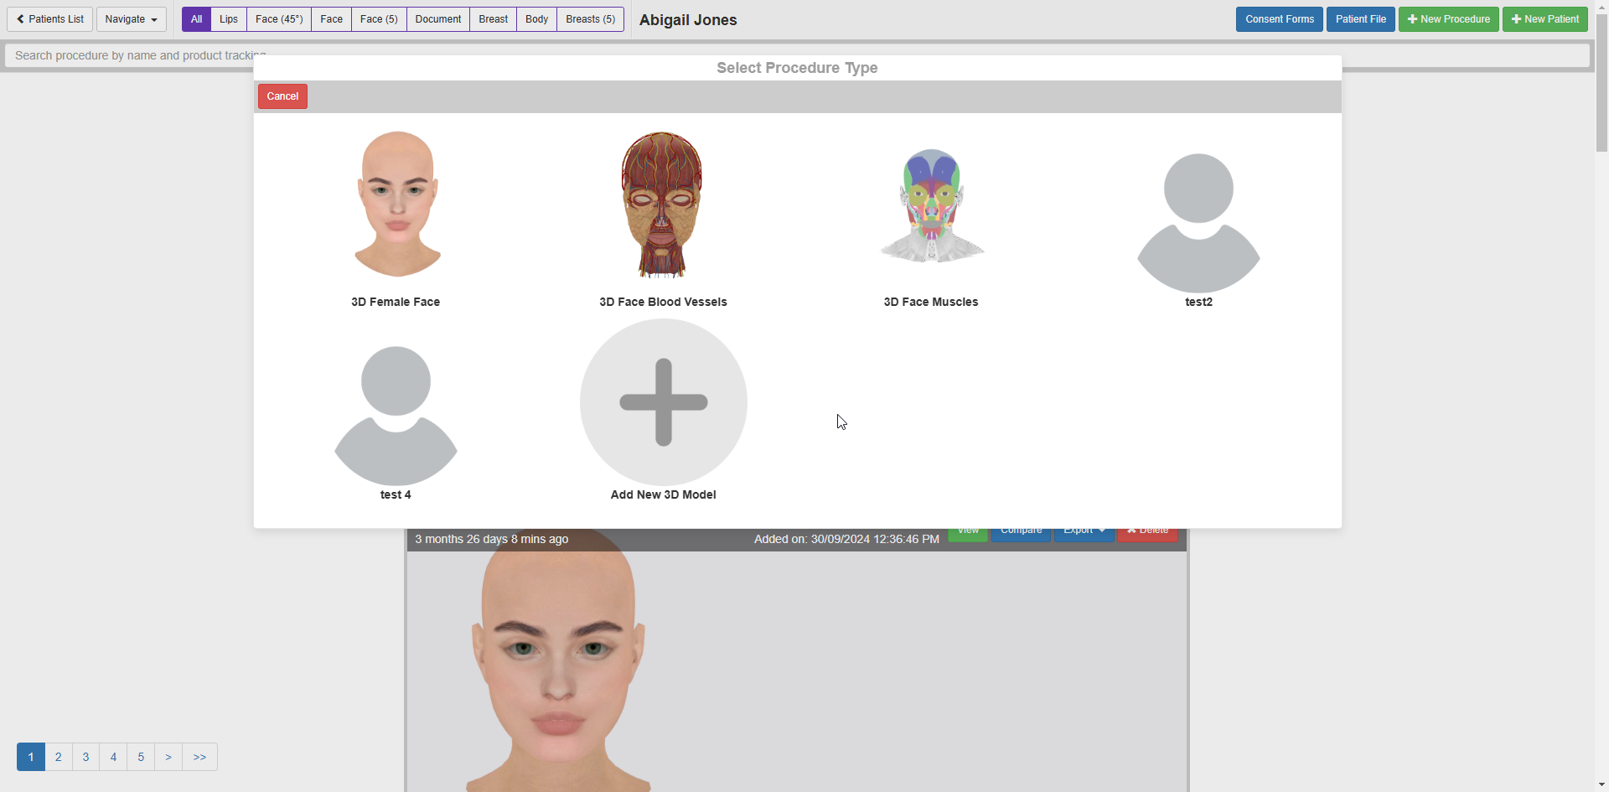Select the test2 placeholder avatar
The image size is (1609, 792).
pyautogui.click(x=1198, y=224)
